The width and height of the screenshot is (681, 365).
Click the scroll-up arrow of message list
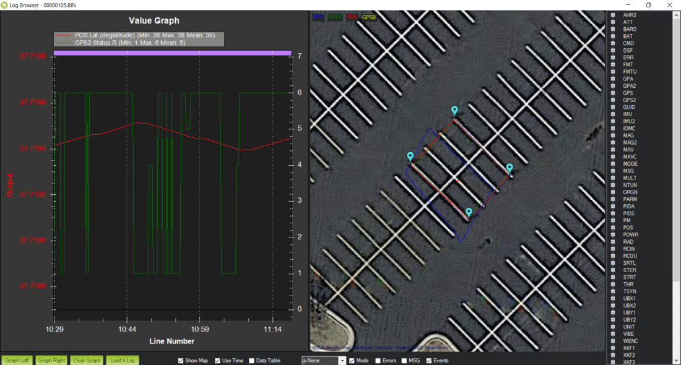click(x=676, y=15)
